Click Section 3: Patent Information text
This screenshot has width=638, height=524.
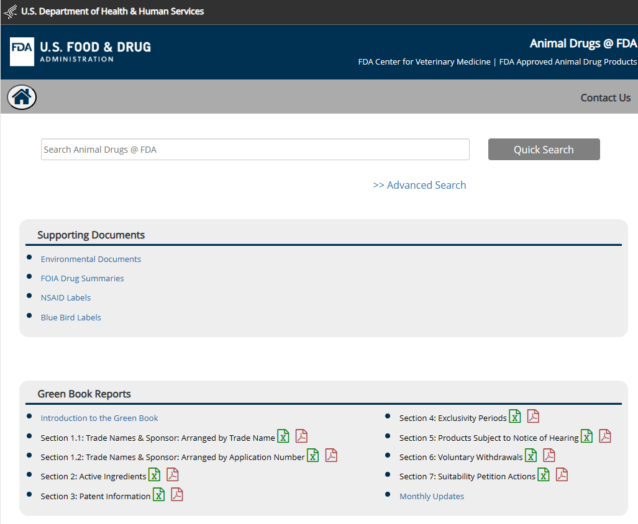pos(96,496)
